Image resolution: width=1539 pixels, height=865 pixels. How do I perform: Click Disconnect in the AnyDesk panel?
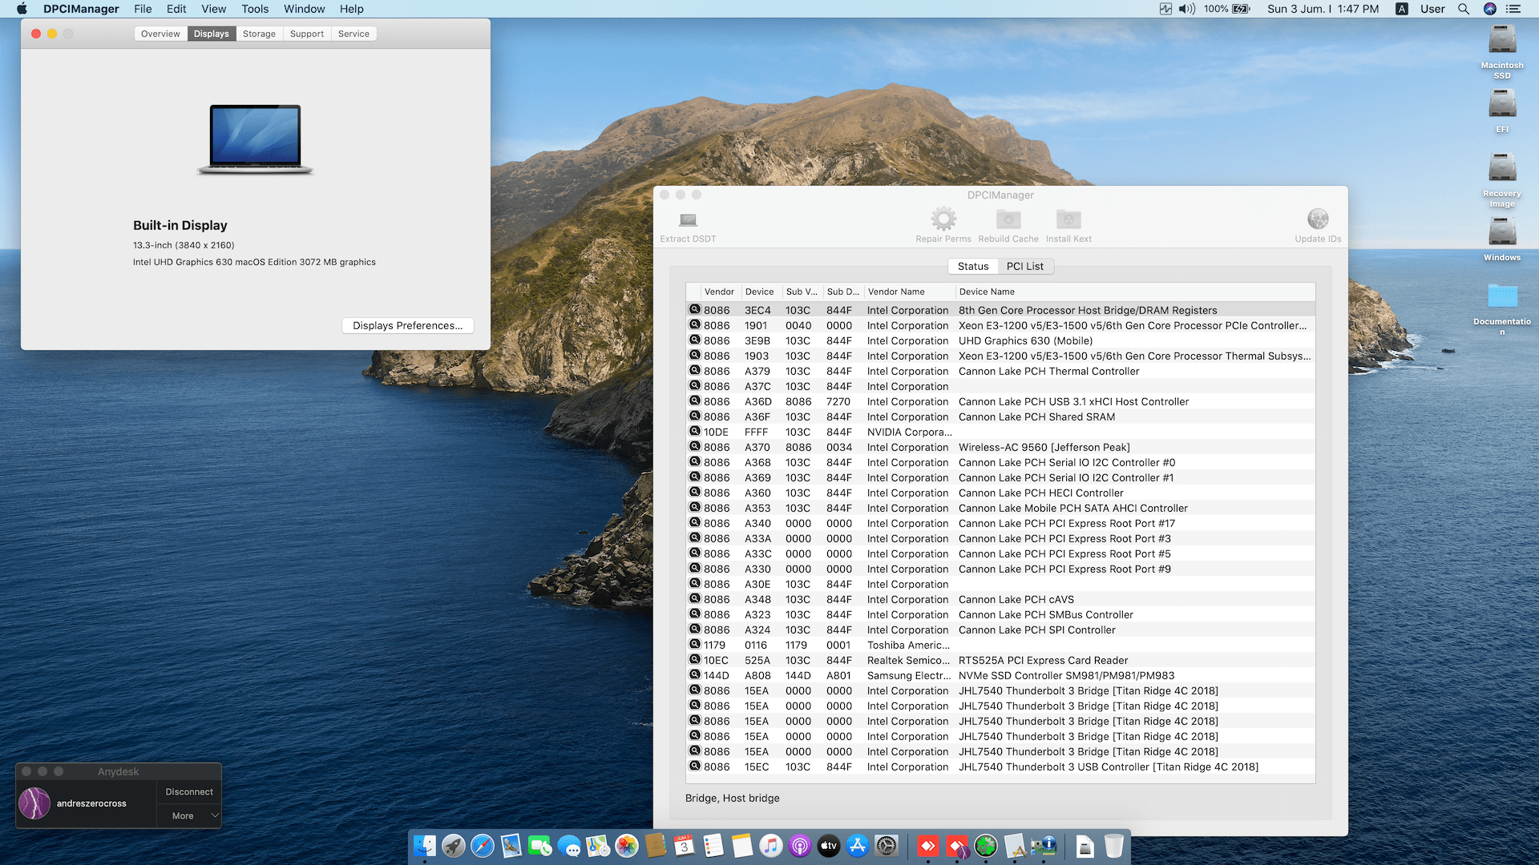coord(189,791)
